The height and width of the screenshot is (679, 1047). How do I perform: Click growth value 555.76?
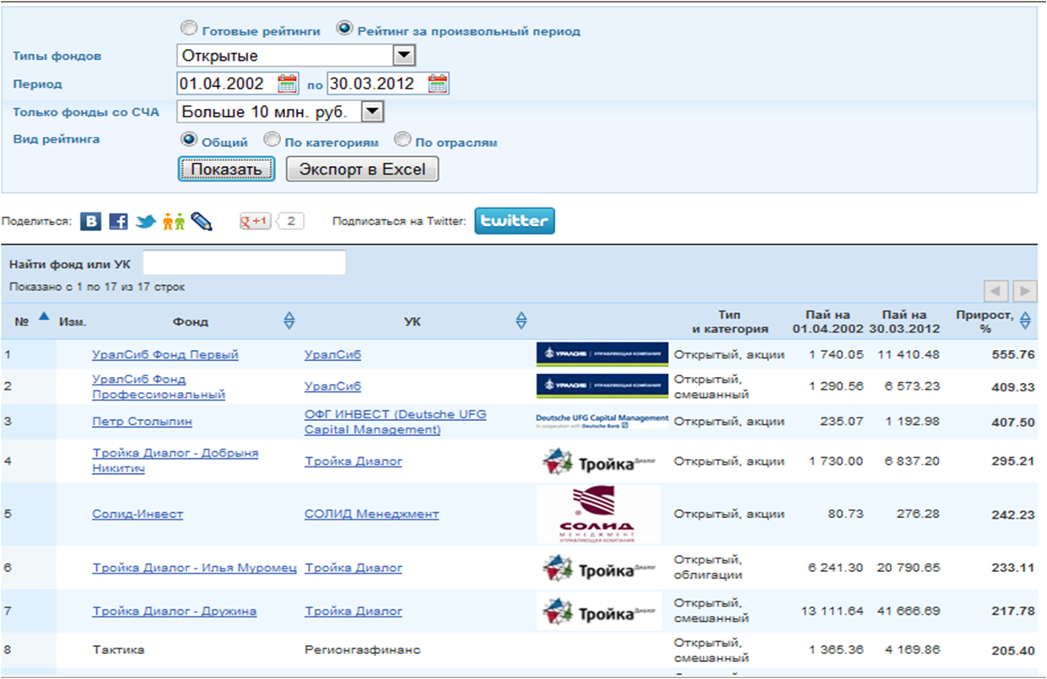click(1013, 354)
